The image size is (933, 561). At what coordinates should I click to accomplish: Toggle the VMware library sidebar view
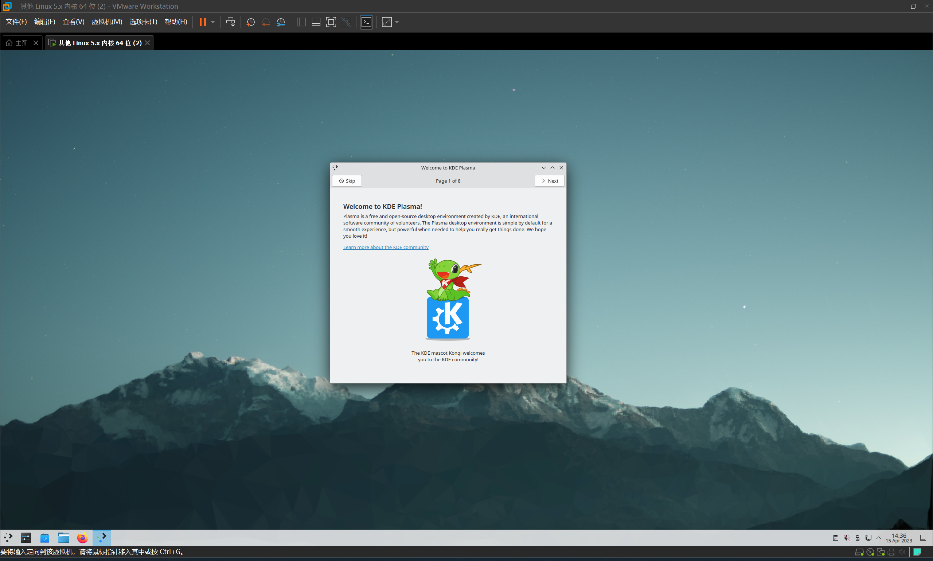(x=301, y=22)
